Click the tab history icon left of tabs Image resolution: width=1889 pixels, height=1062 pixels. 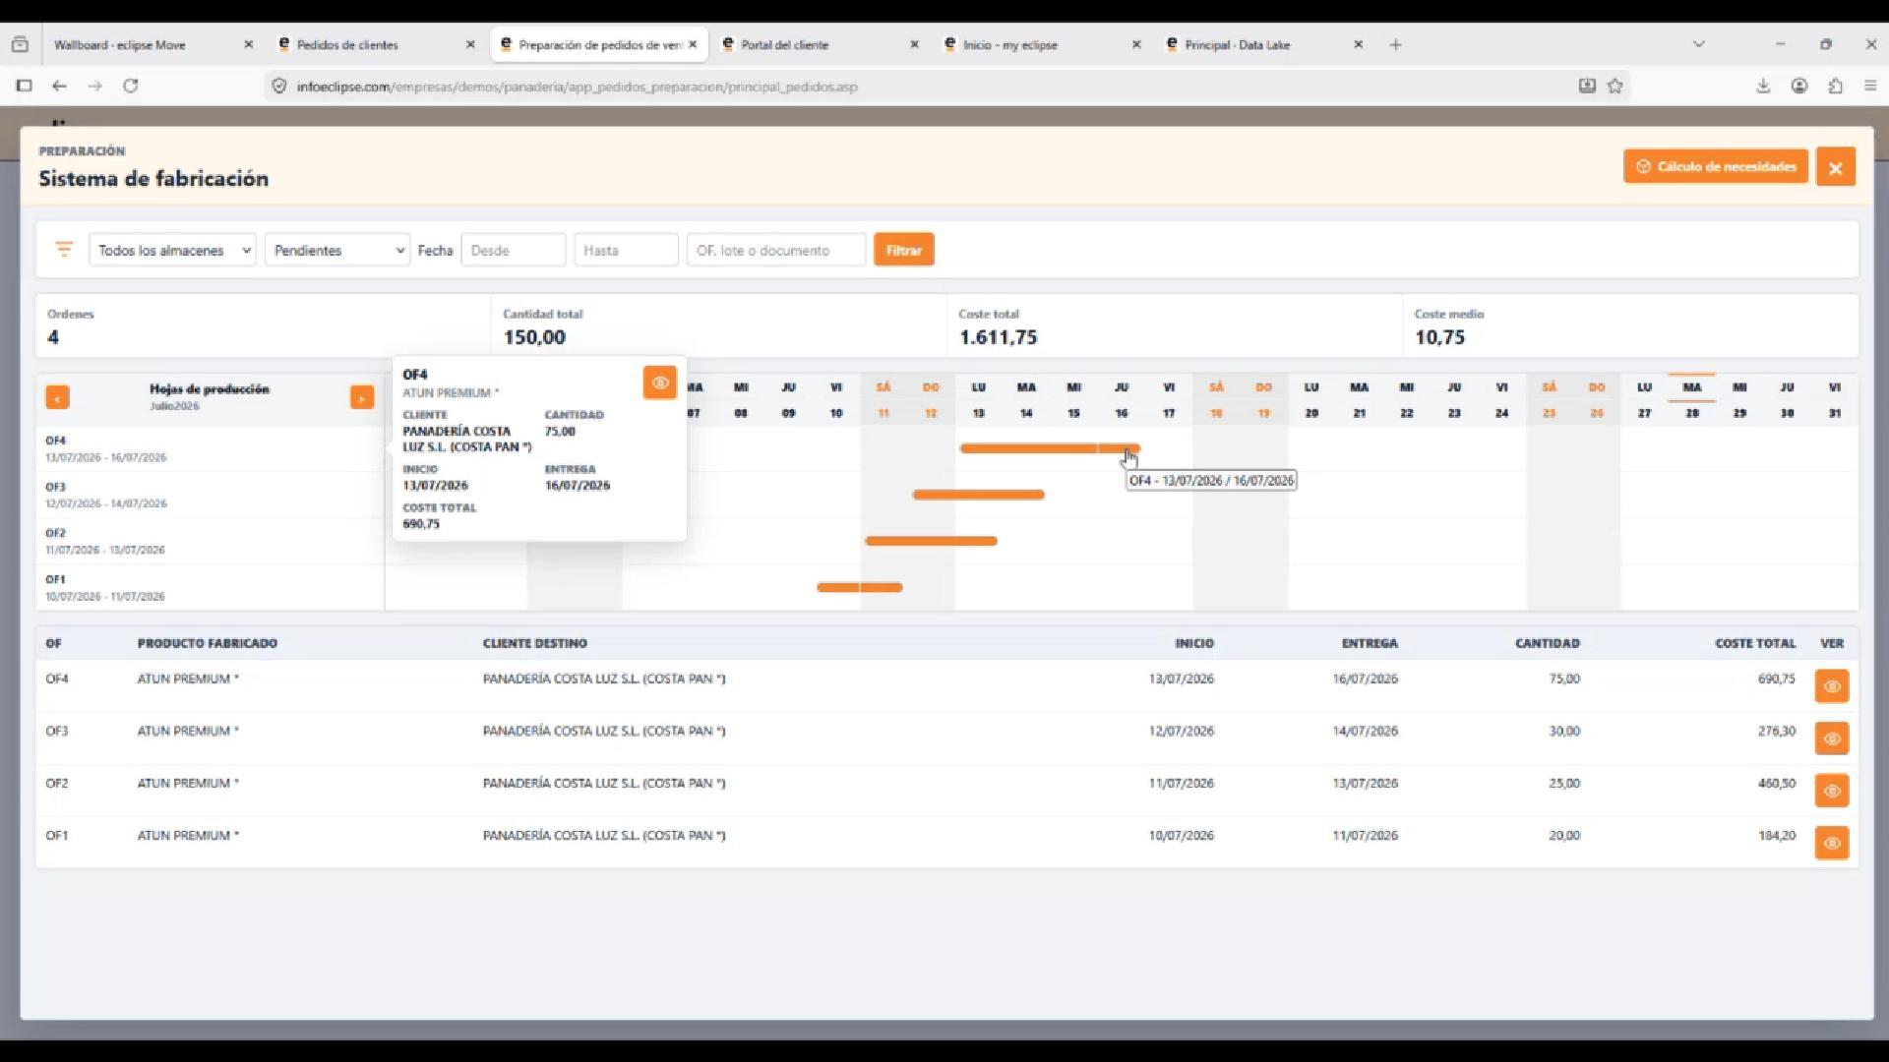tap(20, 45)
